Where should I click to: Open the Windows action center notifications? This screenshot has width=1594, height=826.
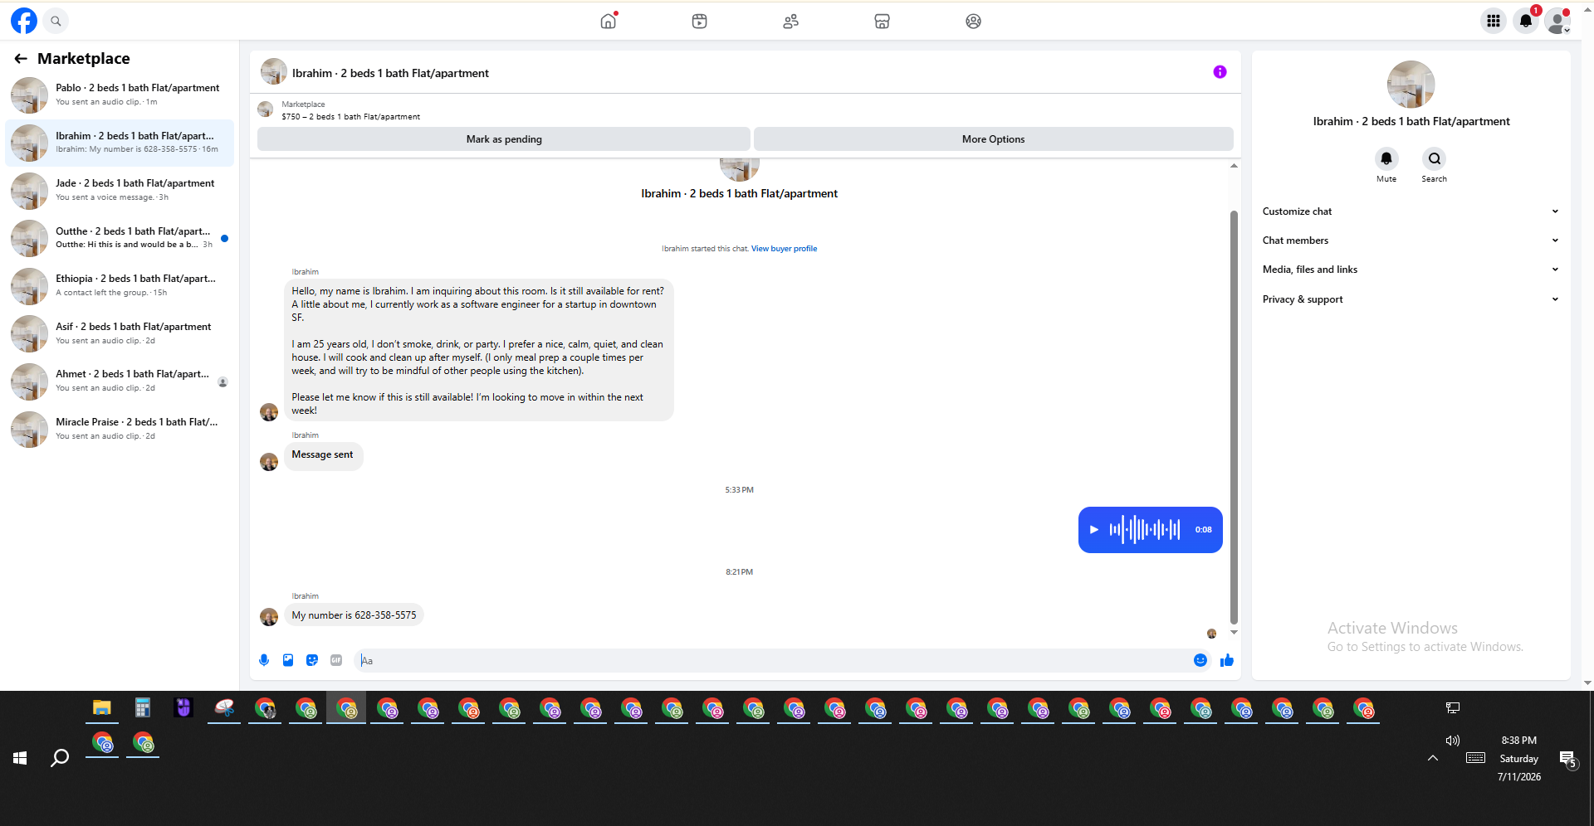point(1568,759)
